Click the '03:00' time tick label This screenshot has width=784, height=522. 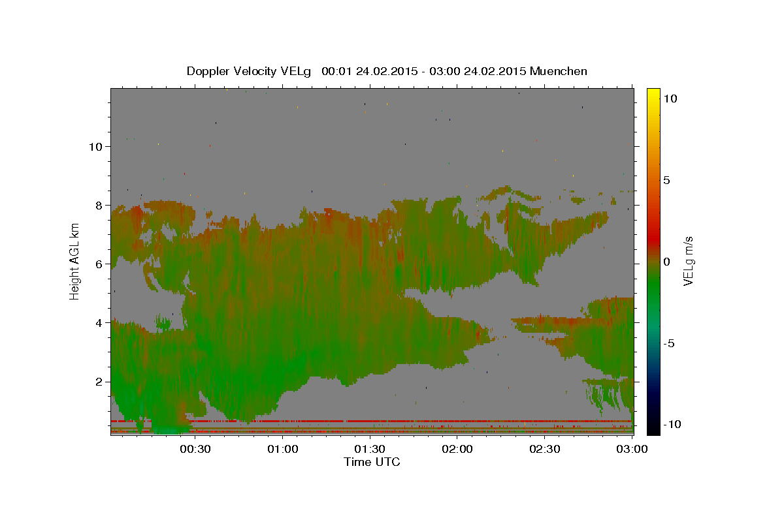pos(632,450)
